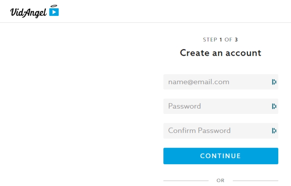The image size is (291, 186).
Task: Click the word STEP in progress label
Action: point(210,40)
